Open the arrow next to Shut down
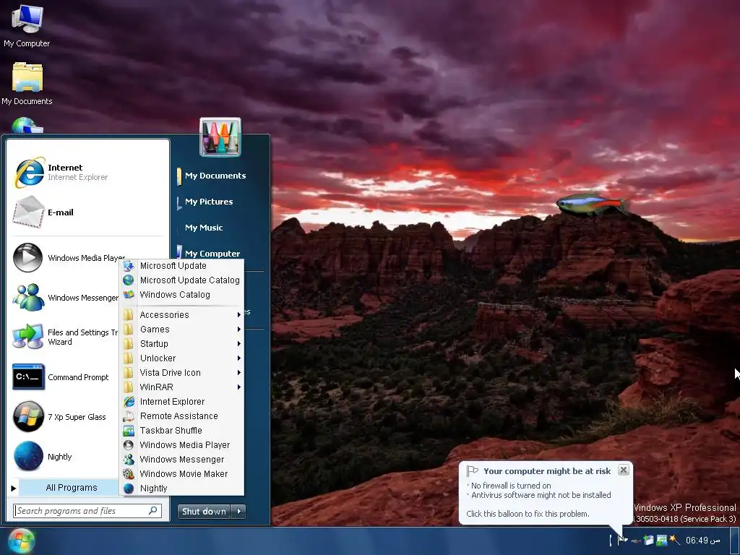The image size is (740, 555). tap(238, 511)
